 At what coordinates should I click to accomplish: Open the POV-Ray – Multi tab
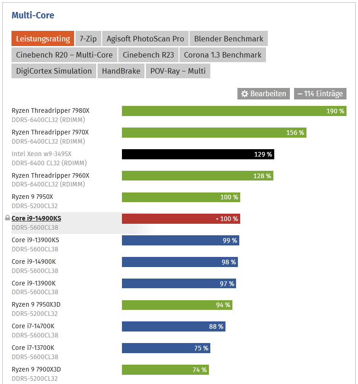pos(178,71)
